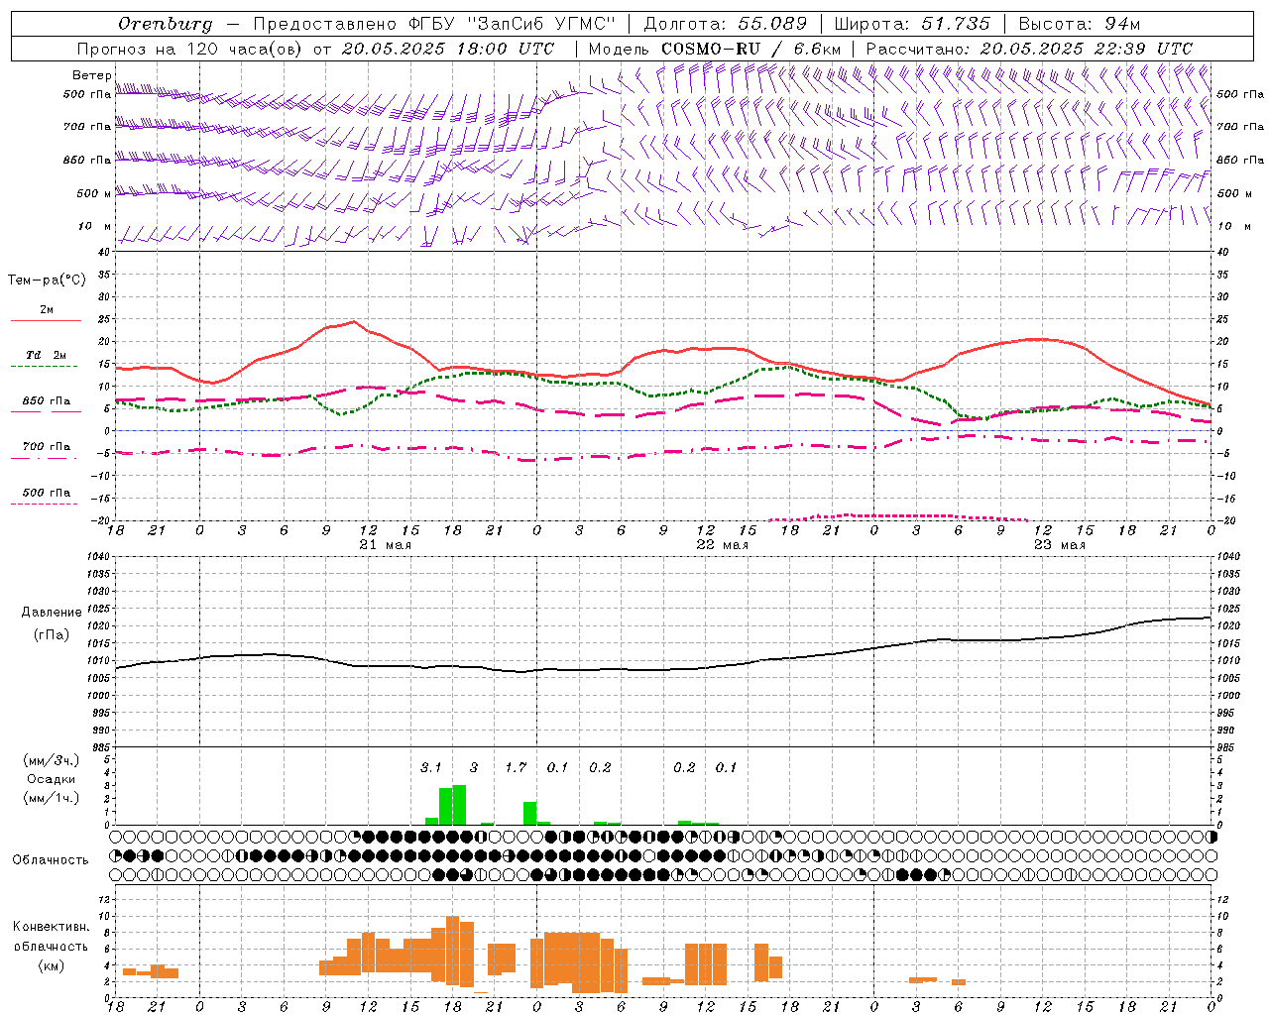Click the "3.1" precipitation total value
The image size is (1269, 1015).
(431, 768)
